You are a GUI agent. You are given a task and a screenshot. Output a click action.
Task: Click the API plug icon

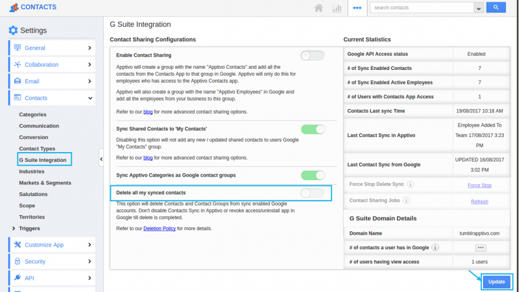[x=17, y=277]
